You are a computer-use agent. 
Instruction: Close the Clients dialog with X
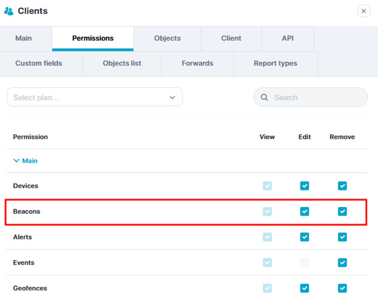pos(363,11)
